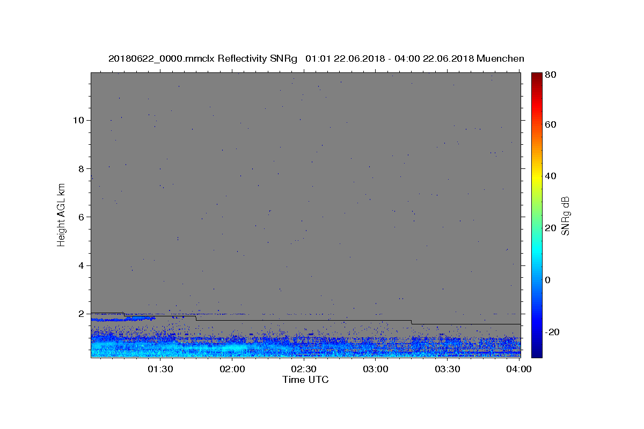
Task: Click the plot title text starting with 20180622_0000.mmclx
Action: (x=316, y=58)
